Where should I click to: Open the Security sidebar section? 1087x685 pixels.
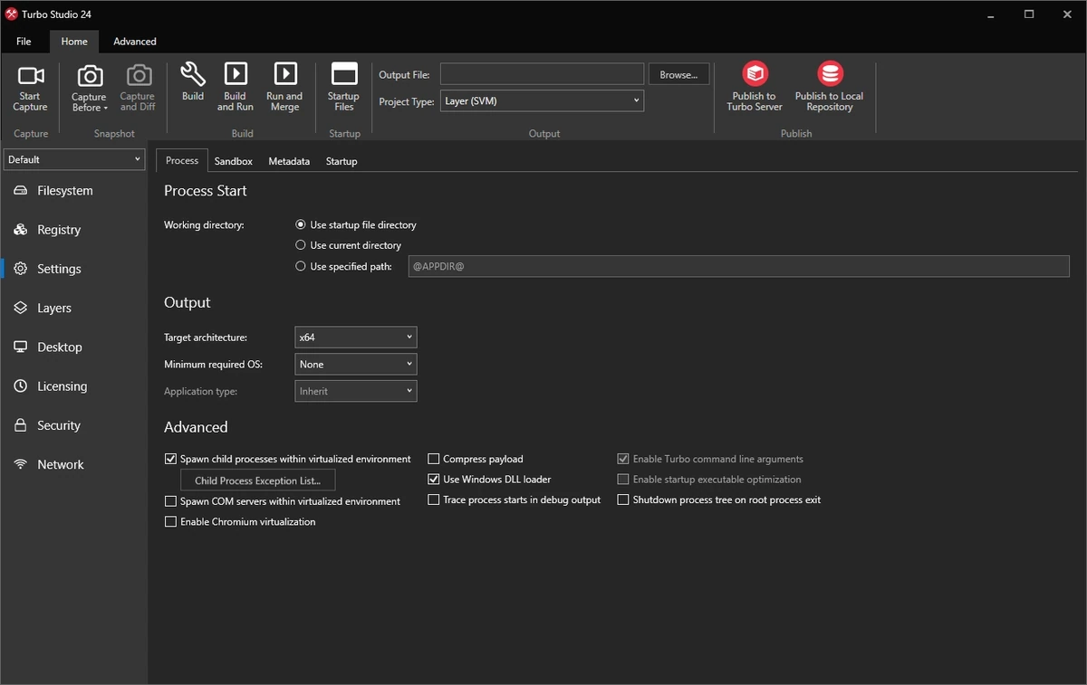74,425
